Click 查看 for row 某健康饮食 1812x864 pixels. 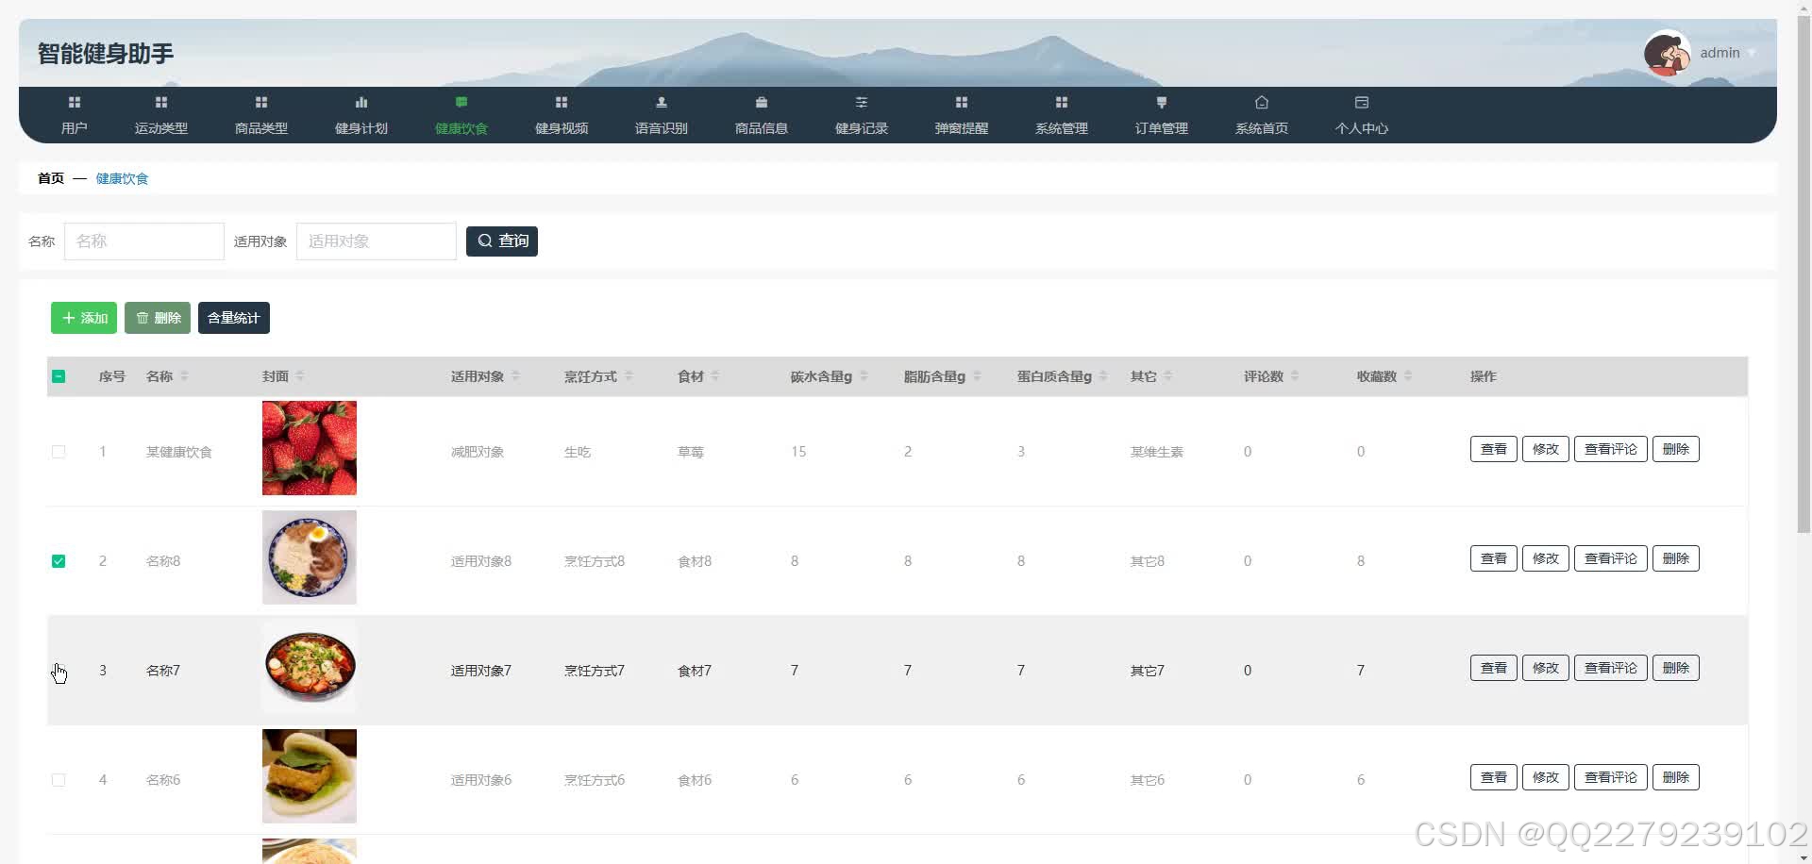coord(1494,449)
